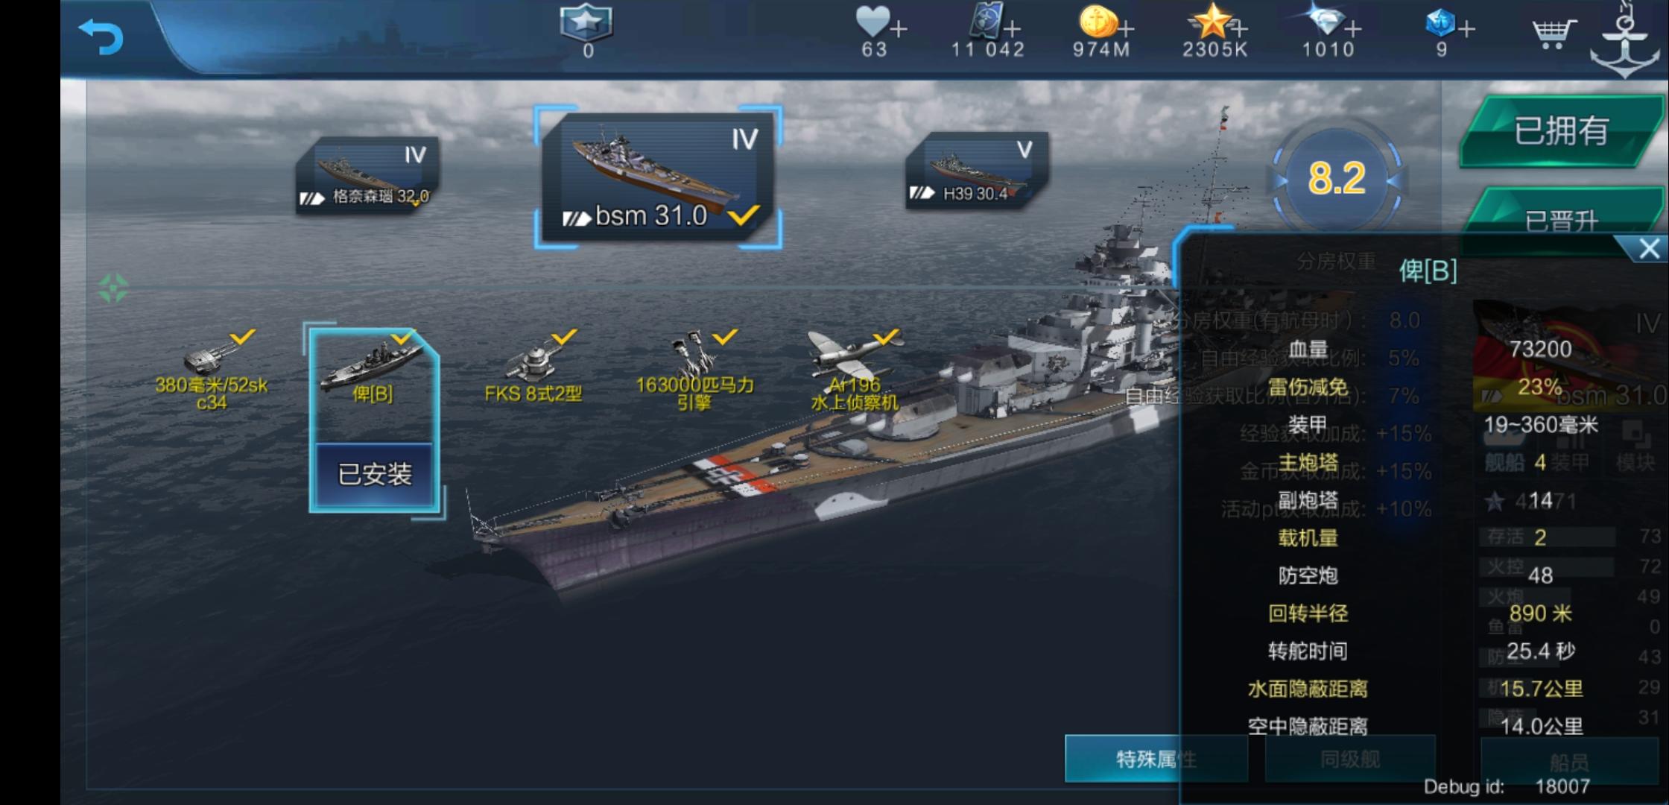Tap the green crosshair target icon
The image size is (1669, 805).
(x=113, y=288)
